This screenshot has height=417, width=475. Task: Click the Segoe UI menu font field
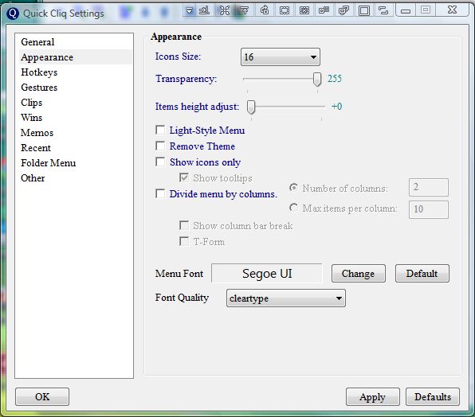point(267,274)
